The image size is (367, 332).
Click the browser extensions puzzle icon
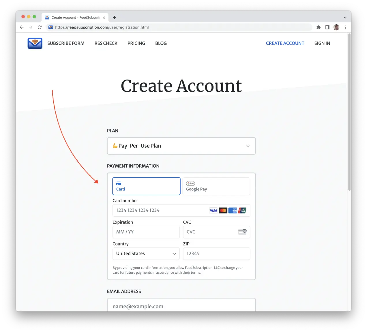(x=319, y=27)
